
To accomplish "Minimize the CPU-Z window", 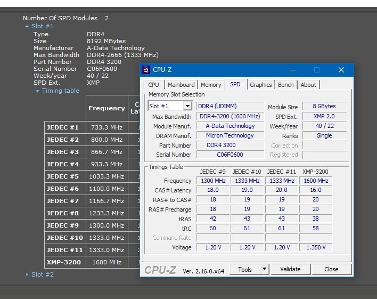I will pos(292,70).
